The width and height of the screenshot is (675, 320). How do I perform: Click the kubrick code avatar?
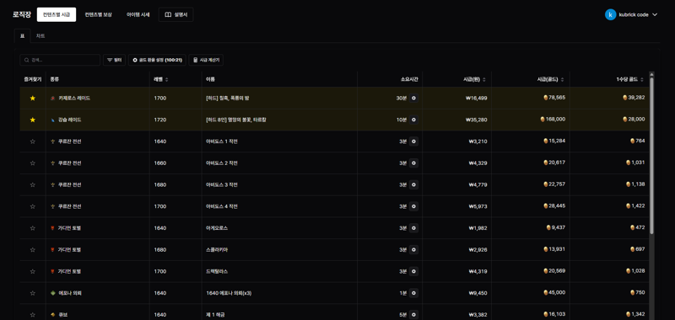(x=610, y=14)
